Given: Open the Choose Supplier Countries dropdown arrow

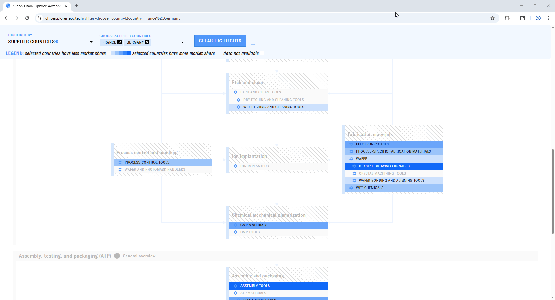Looking at the screenshot, I should [x=183, y=42].
